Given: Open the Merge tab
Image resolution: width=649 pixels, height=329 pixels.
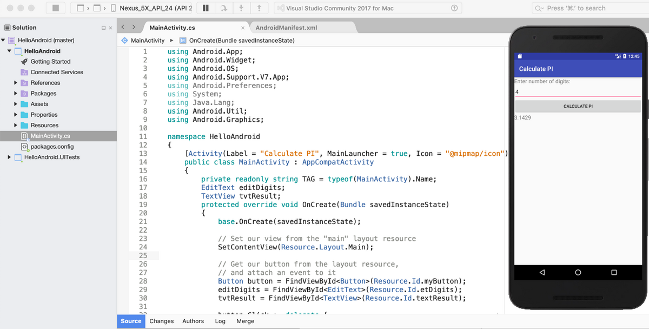Looking at the screenshot, I should coord(246,321).
